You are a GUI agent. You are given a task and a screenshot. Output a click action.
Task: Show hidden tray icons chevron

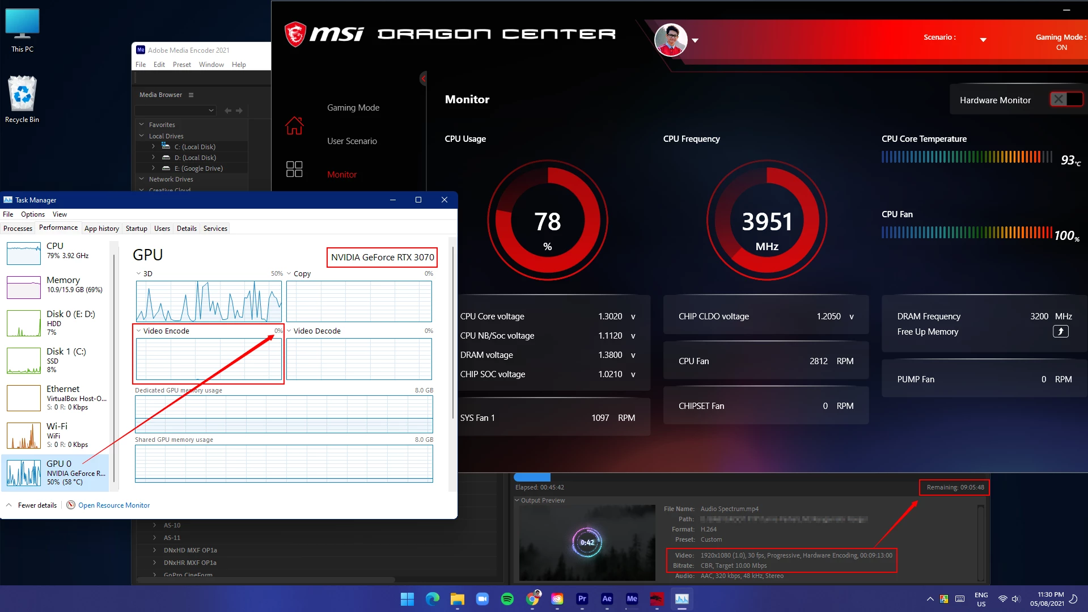(x=930, y=599)
